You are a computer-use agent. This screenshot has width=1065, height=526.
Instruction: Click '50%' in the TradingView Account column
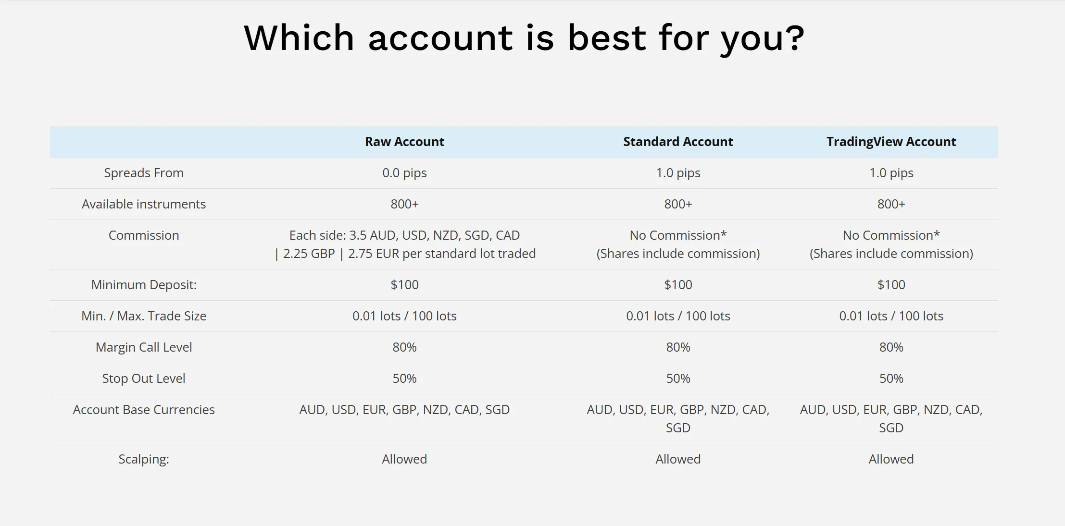891,379
